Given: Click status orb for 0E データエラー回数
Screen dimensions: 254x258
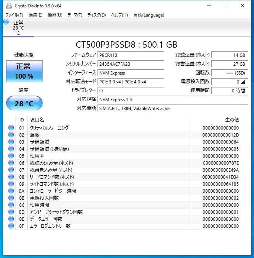Looking at the screenshot, I should [x=11, y=219].
